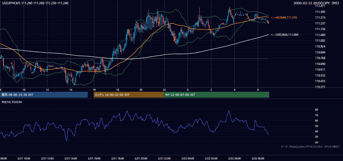Click the bottom time label 2/21 10:00
The image size is (343, 161).
[24, 158]
